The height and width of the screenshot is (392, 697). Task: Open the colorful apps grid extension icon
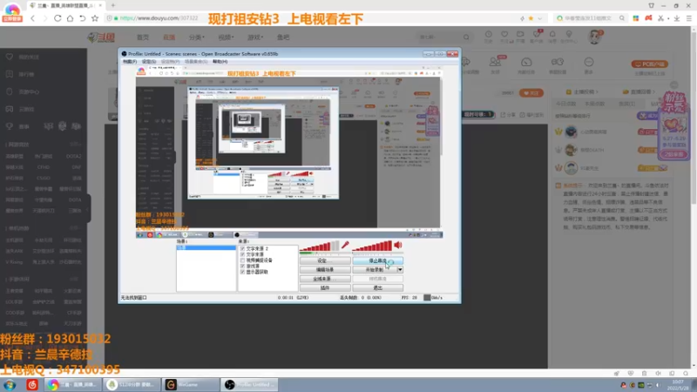(x=636, y=18)
